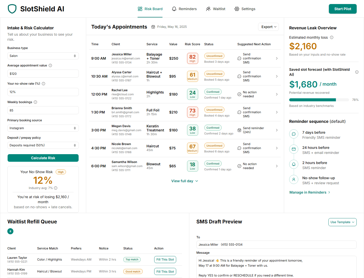The width and height of the screenshot is (364, 278).
Task: Click the To recipient field
Action: click(276, 245)
